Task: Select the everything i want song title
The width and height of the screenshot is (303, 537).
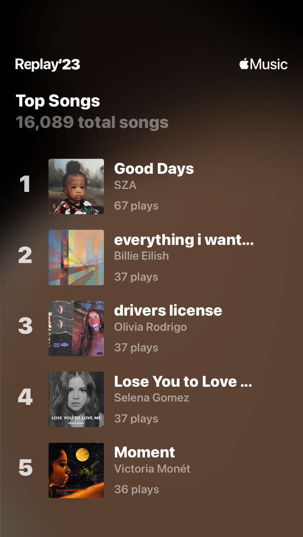Action: (184, 239)
